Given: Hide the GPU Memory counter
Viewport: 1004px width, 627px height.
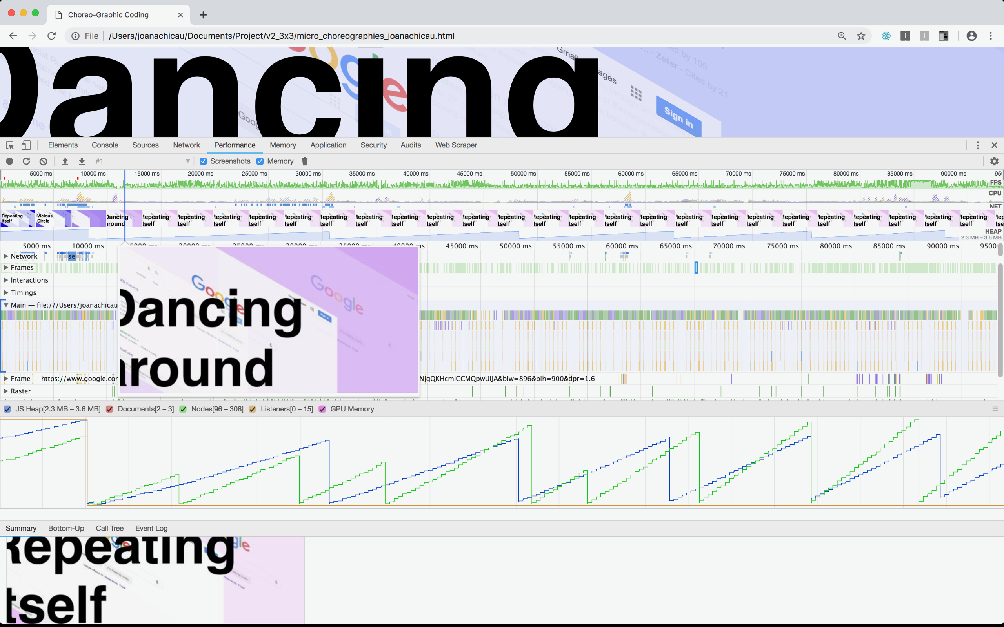Looking at the screenshot, I should [322, 409].
